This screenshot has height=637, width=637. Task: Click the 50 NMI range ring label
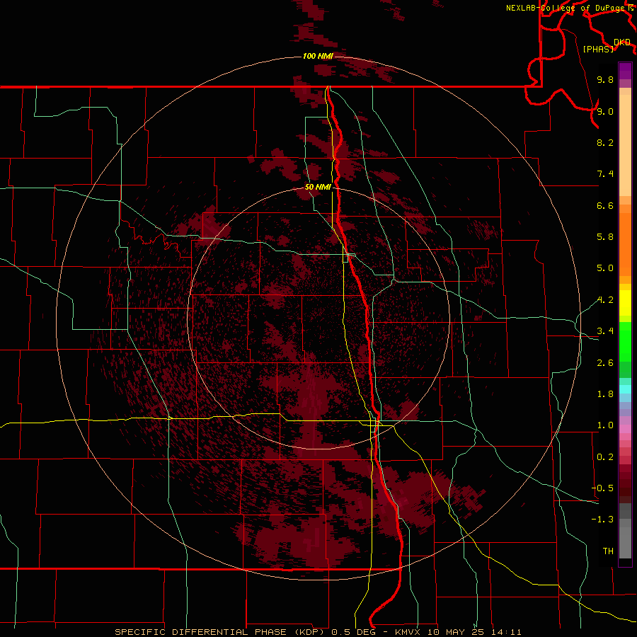[x=318, y=187]
